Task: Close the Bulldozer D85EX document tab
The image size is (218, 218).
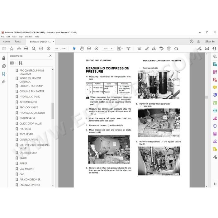Action: (x=53, y=41)
